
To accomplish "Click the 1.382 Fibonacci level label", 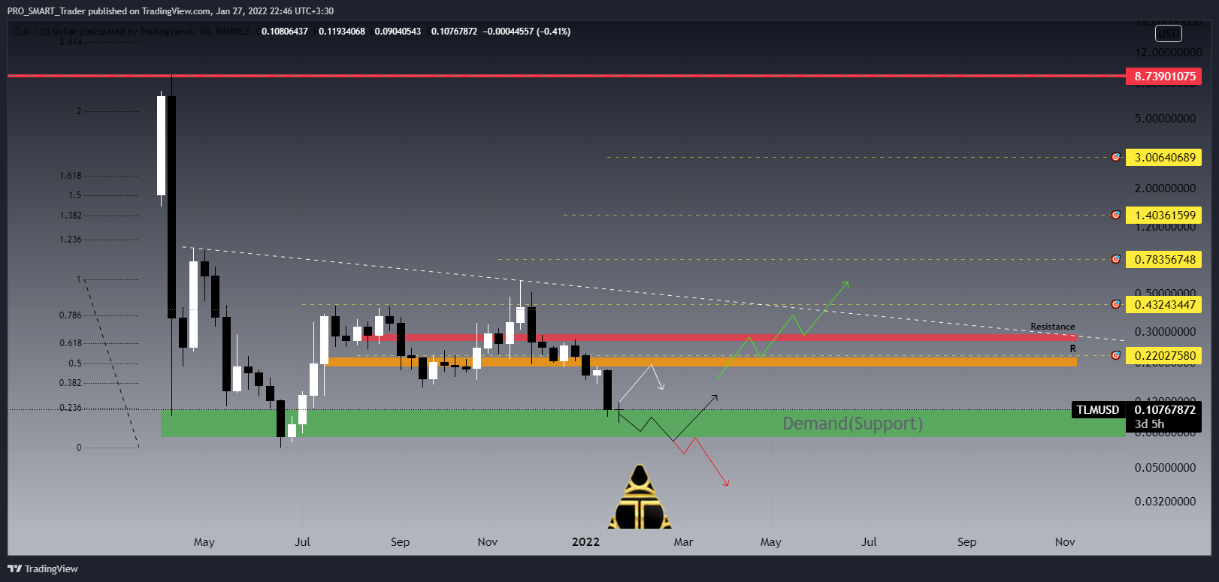I will (71, 216).
